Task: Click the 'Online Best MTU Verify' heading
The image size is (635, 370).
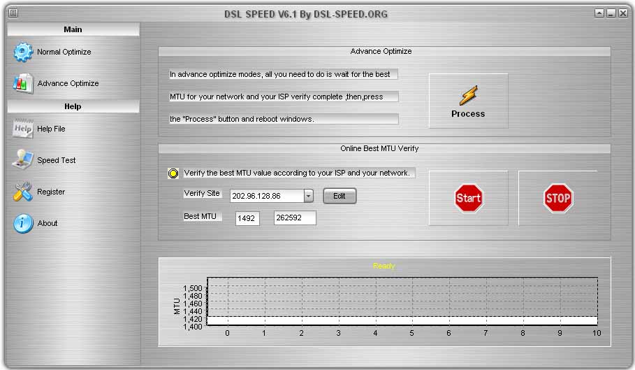Action: pos(379,148)
